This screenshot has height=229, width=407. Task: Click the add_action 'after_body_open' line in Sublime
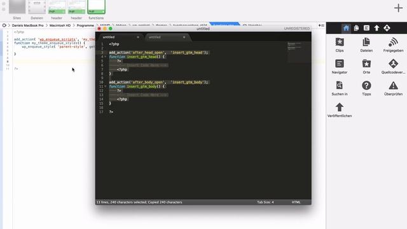tap(158, 82)
